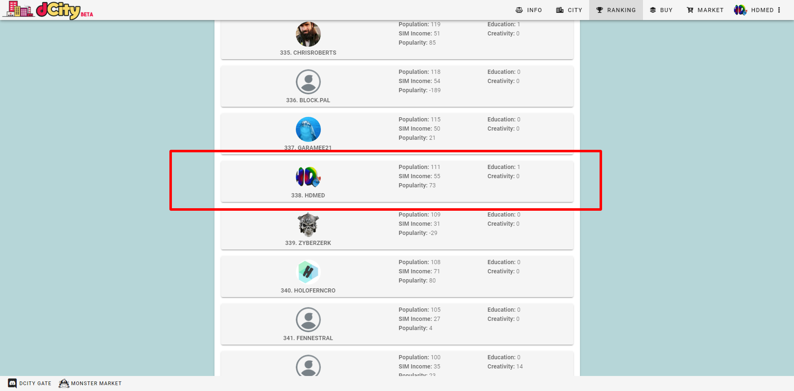Open the three-dot user menu
Viewport: 794px width, 391px height.
pyautogui.click(x=779, y=10)
